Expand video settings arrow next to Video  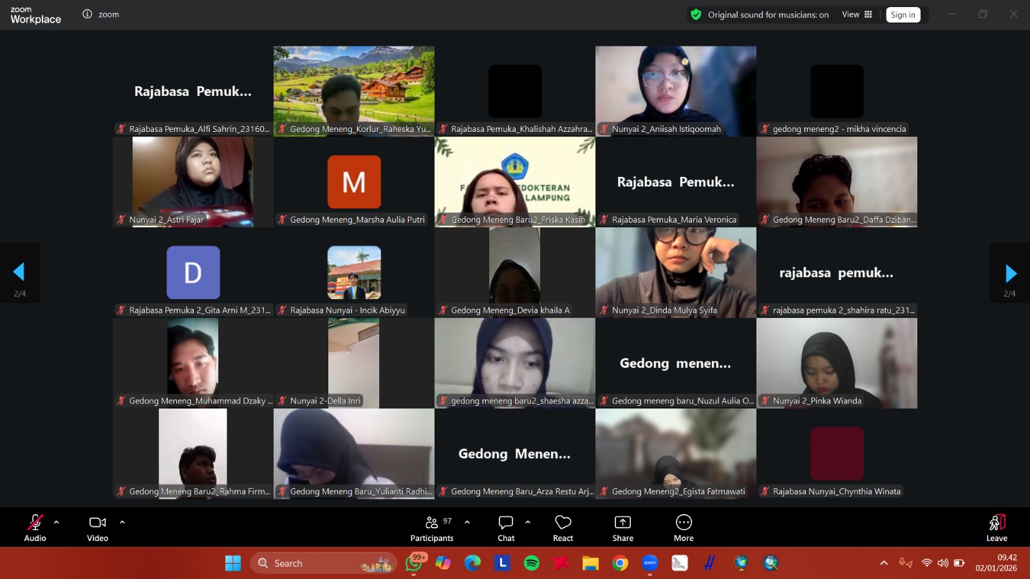(x=122, y=522)
